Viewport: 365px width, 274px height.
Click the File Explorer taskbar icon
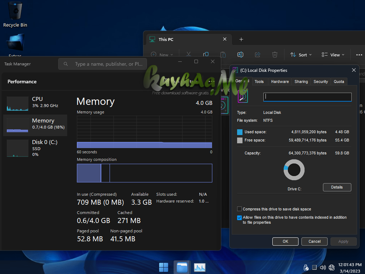point(182,267)
